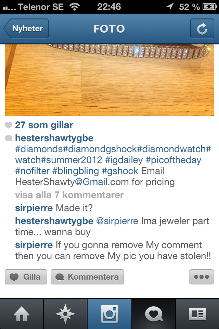Expand visa alla 7 kommentarer
This screenshot has width=219, height=329.
point(69,195)
